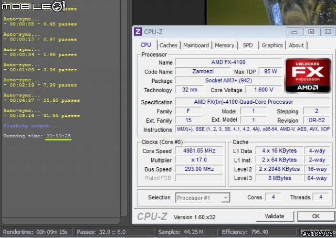Click the AMD FX-4100 name field

coord(228,62)
